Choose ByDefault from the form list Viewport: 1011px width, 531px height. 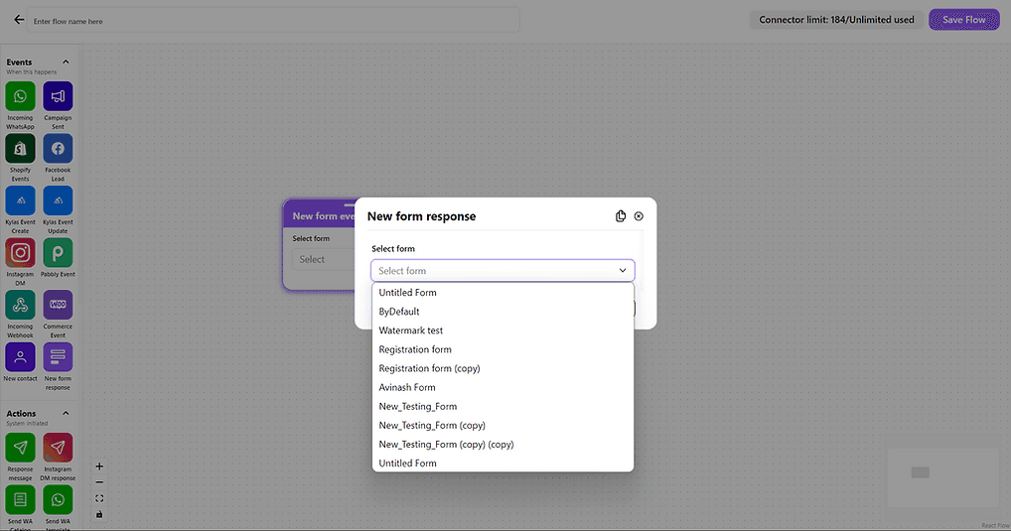pos(503,312)
